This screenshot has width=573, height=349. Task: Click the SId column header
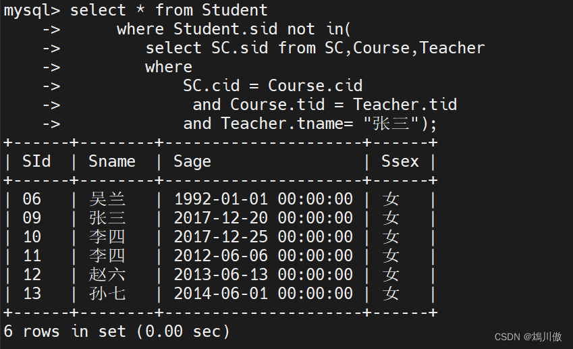pyautogui.click(x=36, y=161)
